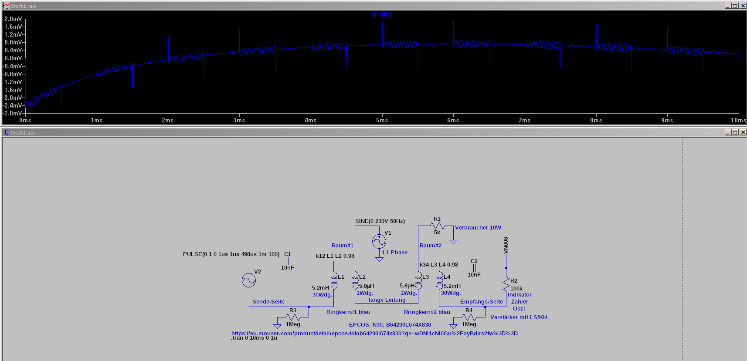Select inductor L2 symbol
This screenshot has height=361, width=747.
(355, 280)
